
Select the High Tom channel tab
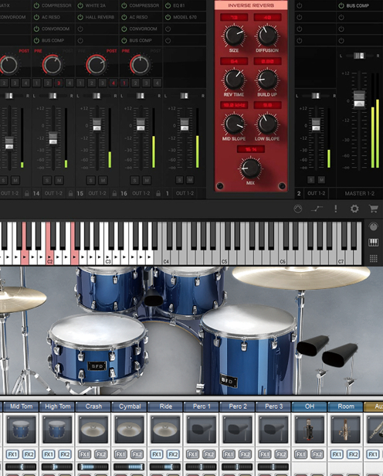(57, 406)
